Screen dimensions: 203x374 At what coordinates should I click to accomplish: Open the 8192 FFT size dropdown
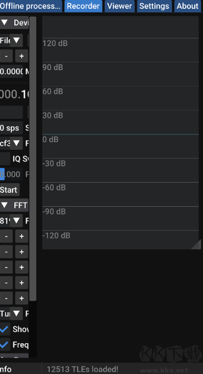[x=16, y=221]
